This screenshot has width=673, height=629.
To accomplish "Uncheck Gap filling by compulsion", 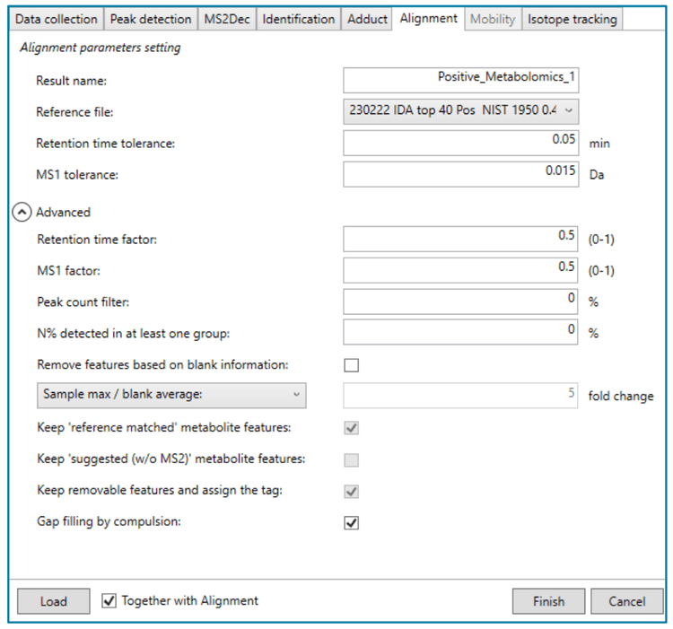I will pyautogui.click(x=352, y=522).
